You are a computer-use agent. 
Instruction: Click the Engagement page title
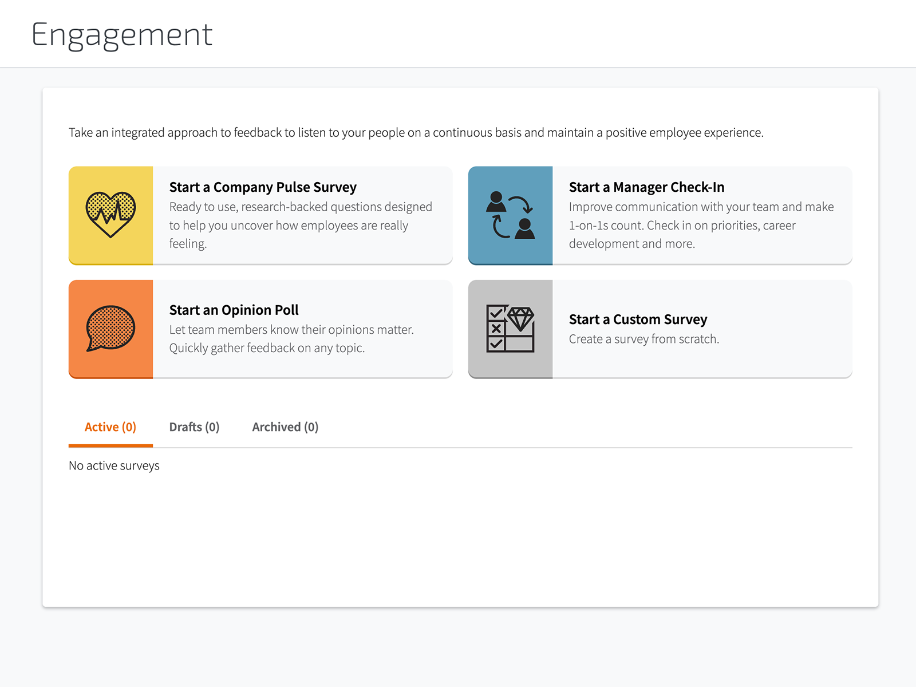122,34
